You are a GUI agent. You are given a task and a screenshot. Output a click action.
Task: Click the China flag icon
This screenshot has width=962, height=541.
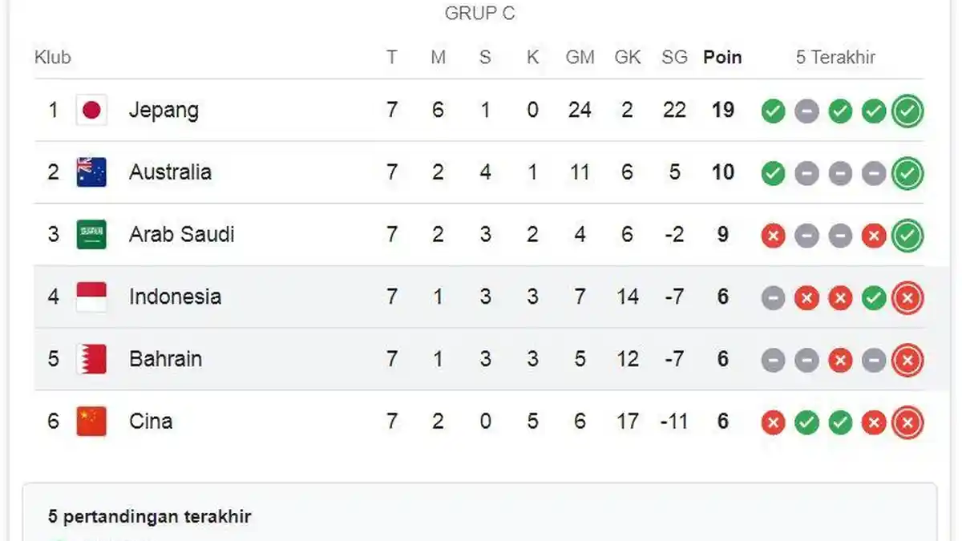coord(91,422)
